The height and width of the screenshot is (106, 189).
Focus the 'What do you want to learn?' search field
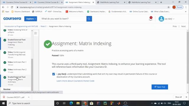[63, 19]
